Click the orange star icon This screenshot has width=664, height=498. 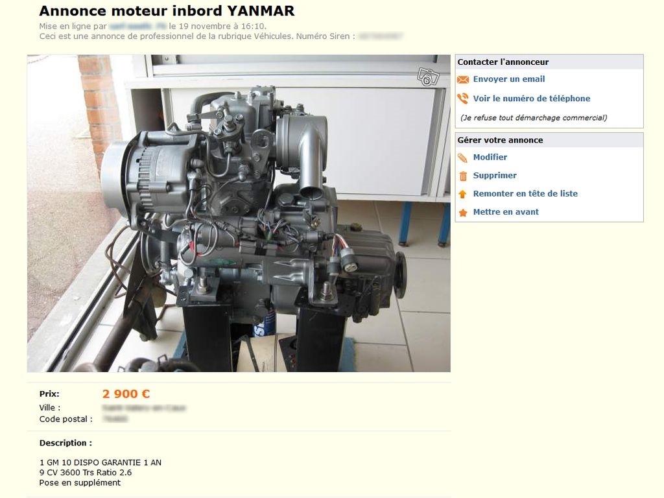point(463,212)
